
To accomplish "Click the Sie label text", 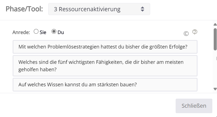I will coord(43,32).
